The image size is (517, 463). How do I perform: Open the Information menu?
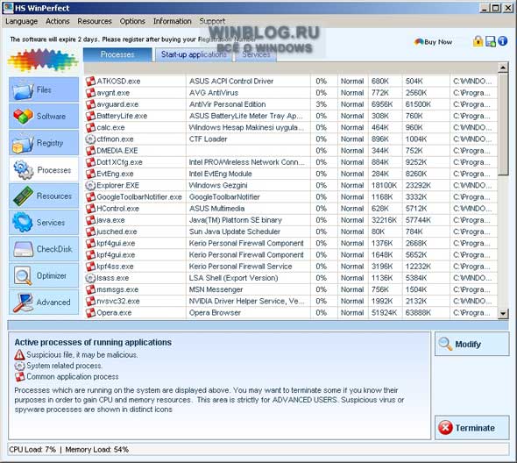(x=172, y=21)
